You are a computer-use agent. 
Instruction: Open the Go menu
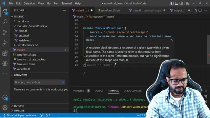[49, 3]
